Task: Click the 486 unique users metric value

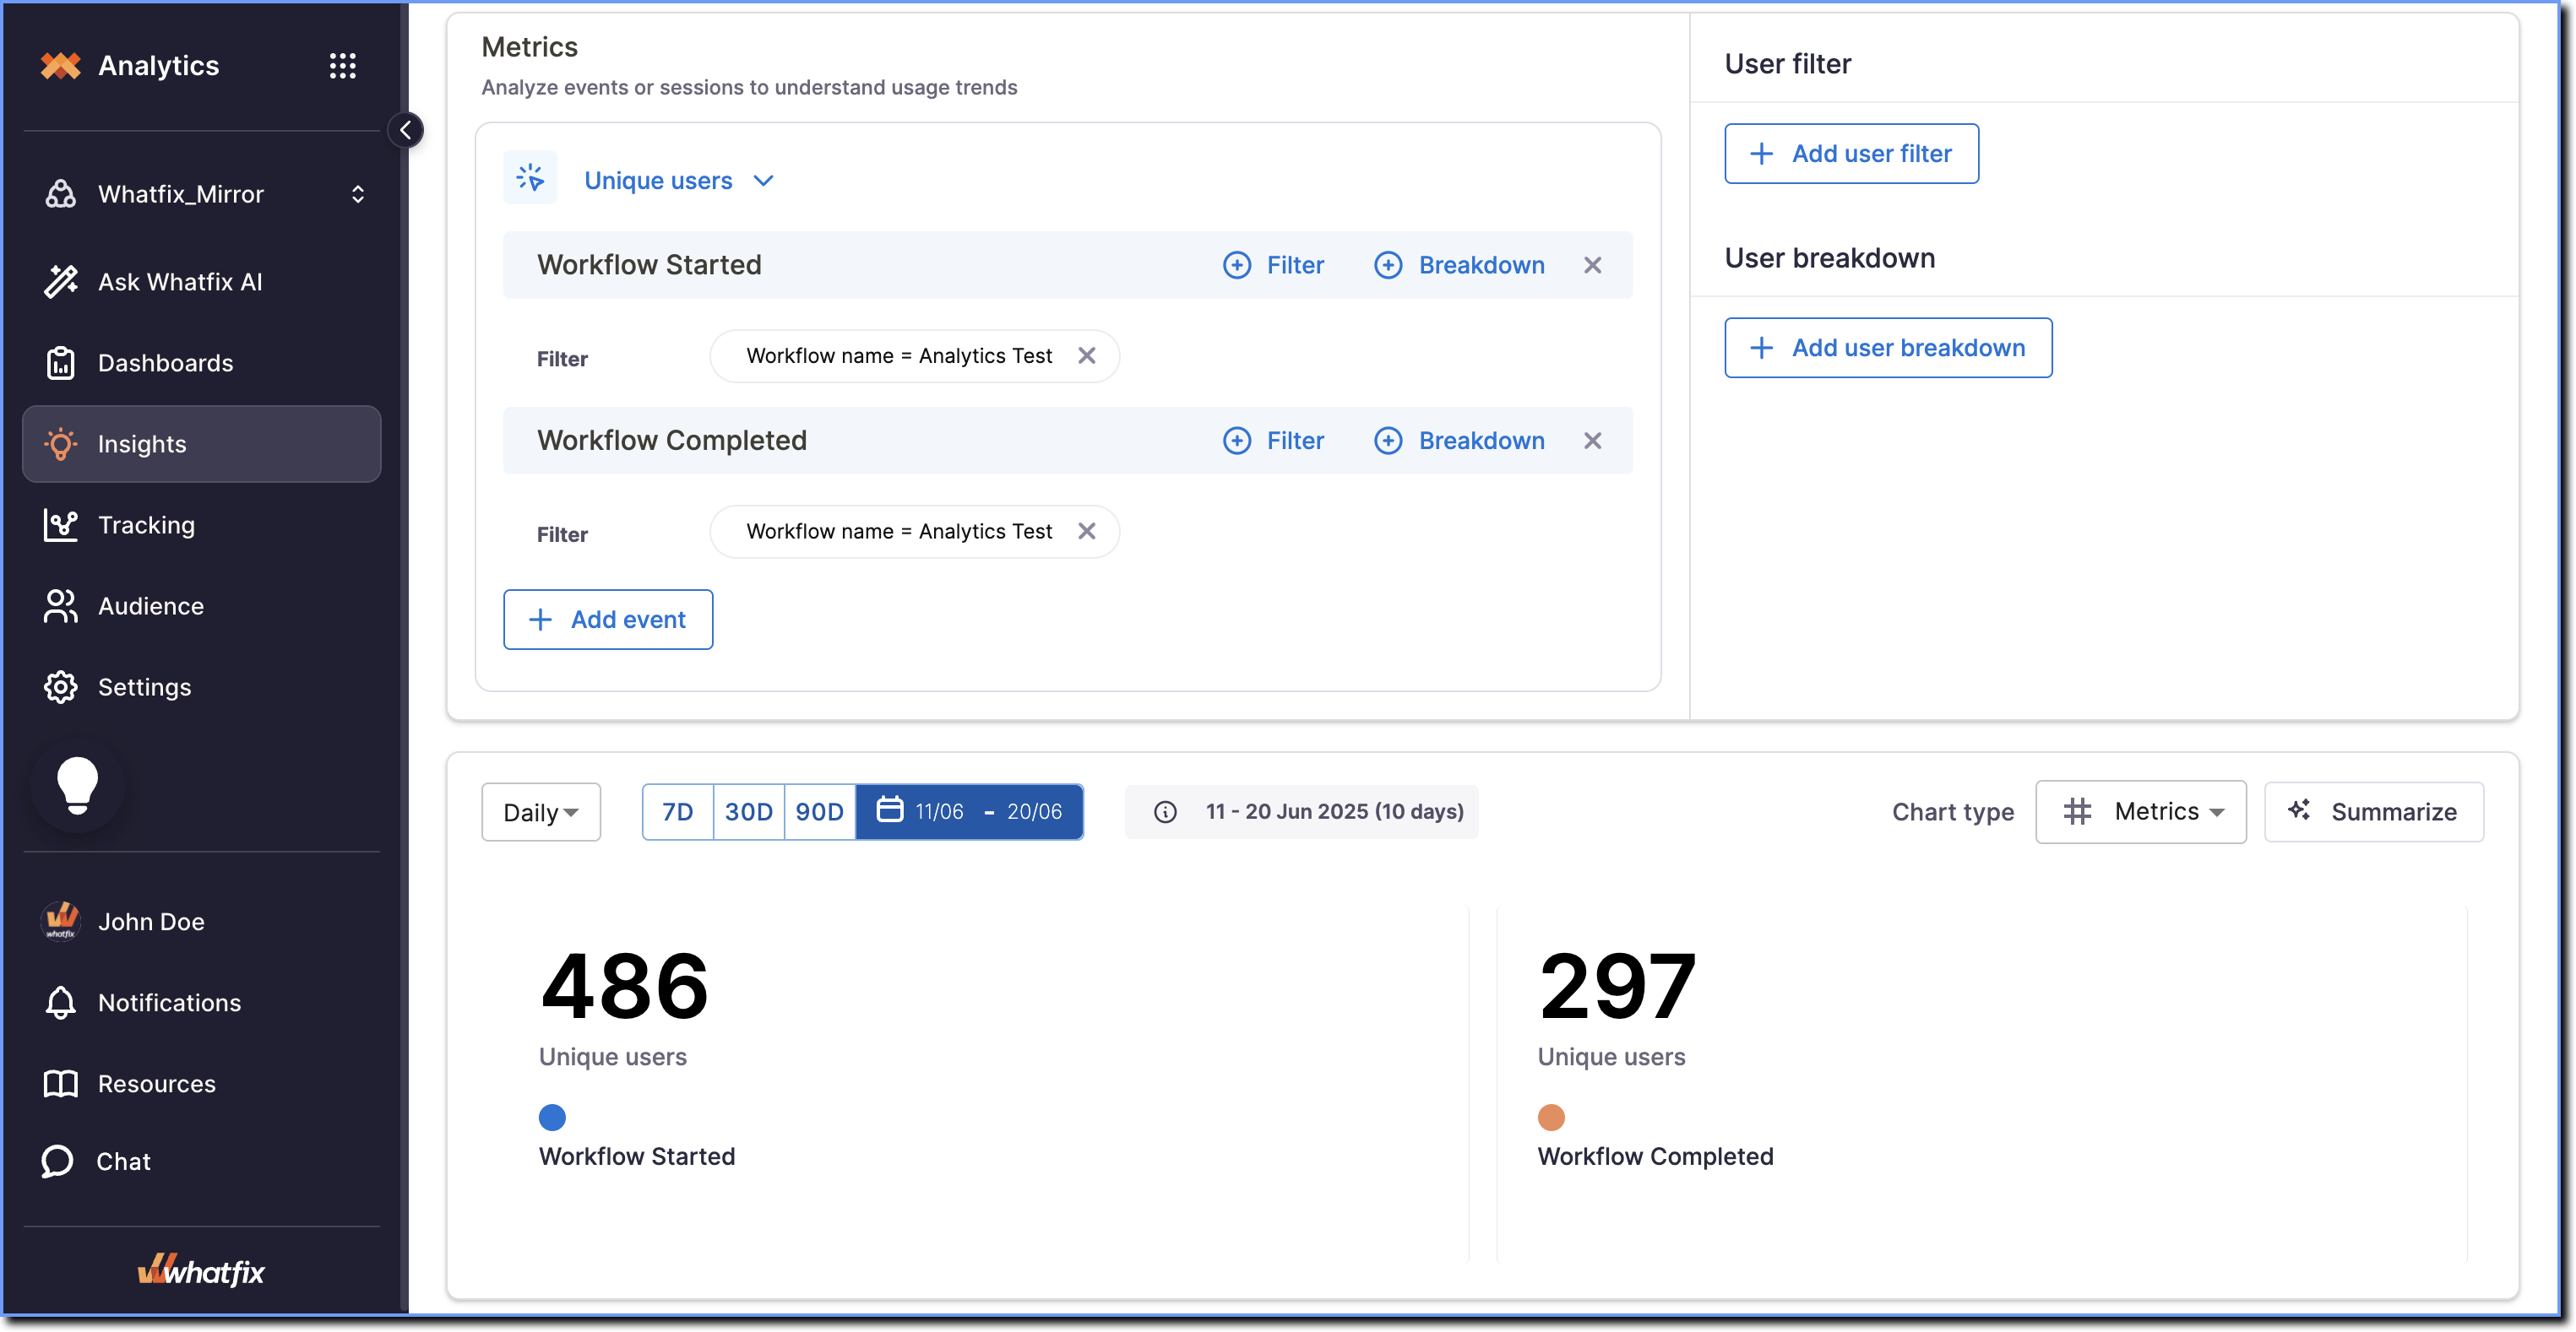Action: coord(625,986)
